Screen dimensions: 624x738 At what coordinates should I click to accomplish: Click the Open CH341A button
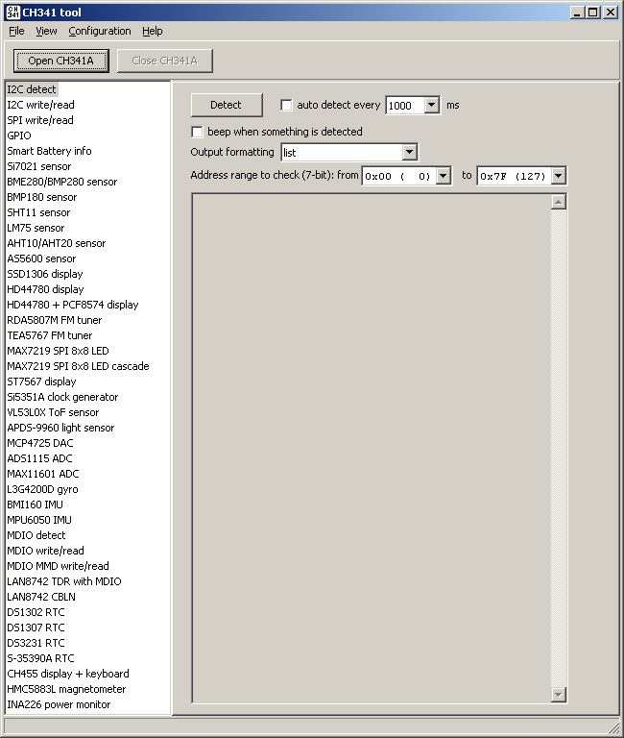click(61, 61)
